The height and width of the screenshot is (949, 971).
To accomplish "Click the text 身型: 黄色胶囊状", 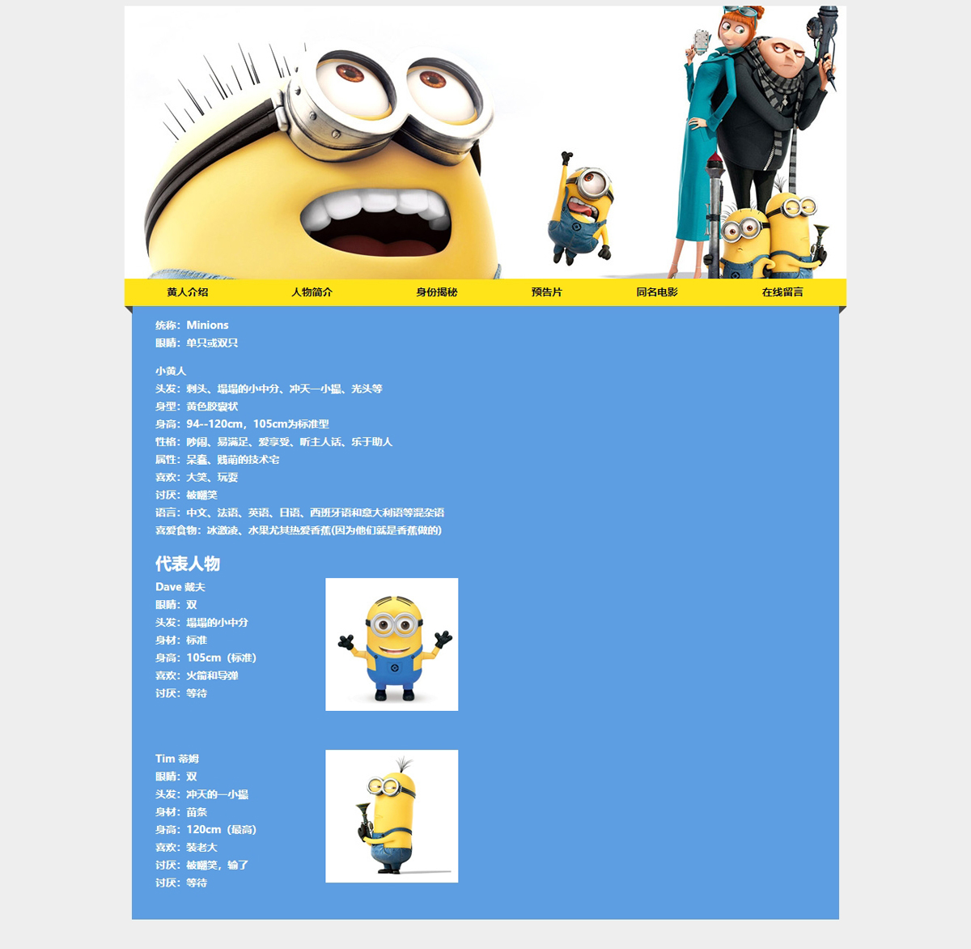I will 197,406.
